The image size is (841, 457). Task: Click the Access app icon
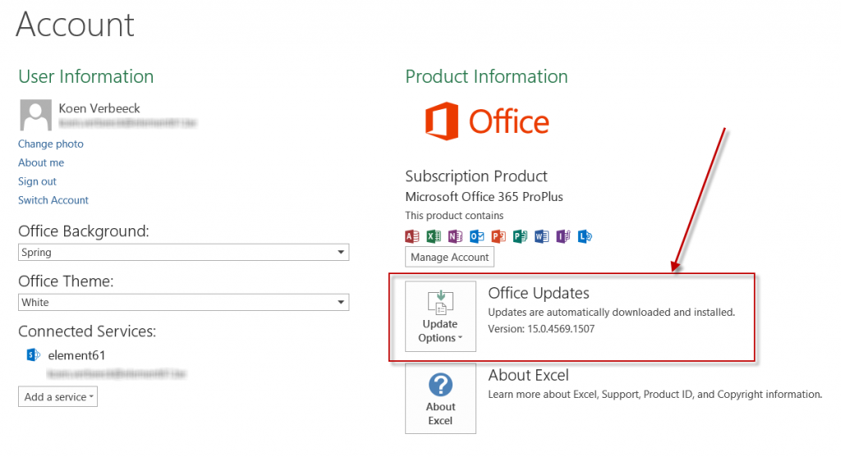[x=412, y=236]
